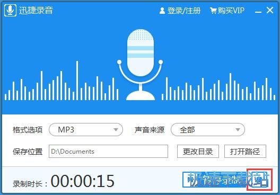Click the shopping cart icon beside 购买VIP
The width and height of the screenshot is (280, 195).
tap(213, 11)
